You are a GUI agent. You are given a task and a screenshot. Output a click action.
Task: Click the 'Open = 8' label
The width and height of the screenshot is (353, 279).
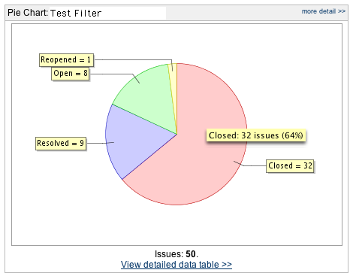point(71,74)
